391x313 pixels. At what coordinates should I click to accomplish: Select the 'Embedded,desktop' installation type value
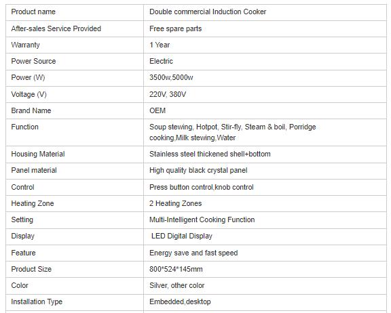point(180,301)
